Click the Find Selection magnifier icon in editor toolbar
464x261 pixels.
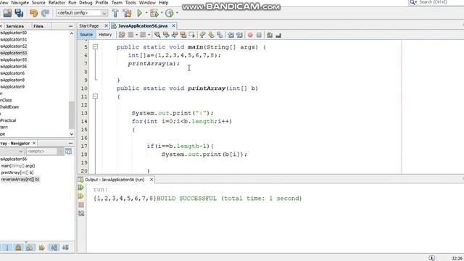click(x=157, y=35)
